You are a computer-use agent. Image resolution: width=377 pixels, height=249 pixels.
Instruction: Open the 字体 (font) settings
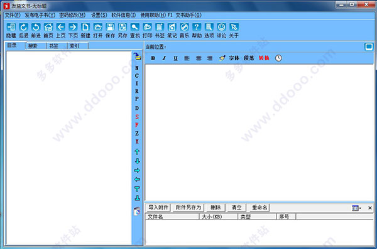(234, 58)
